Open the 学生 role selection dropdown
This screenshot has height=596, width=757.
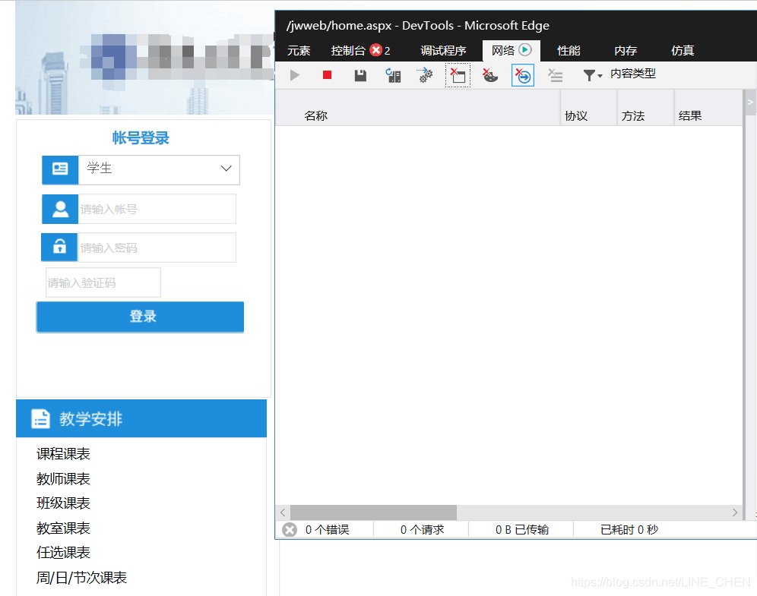[159, 169]
